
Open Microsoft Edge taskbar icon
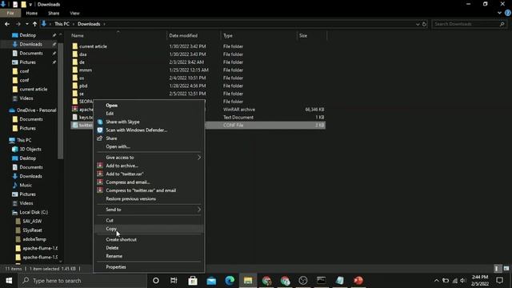(230, 281)
